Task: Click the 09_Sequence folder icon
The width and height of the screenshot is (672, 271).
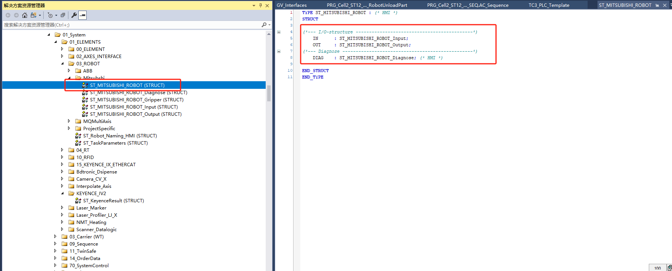Action: click(x=64, y=244)
